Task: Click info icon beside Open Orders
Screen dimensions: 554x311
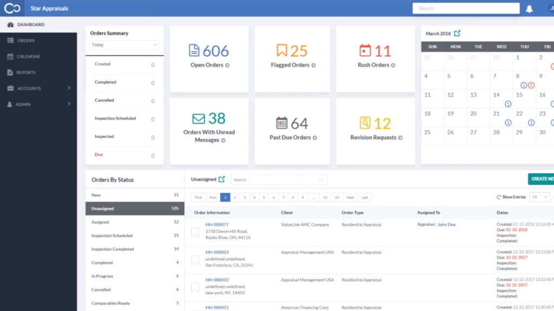Action: [228, 65]
